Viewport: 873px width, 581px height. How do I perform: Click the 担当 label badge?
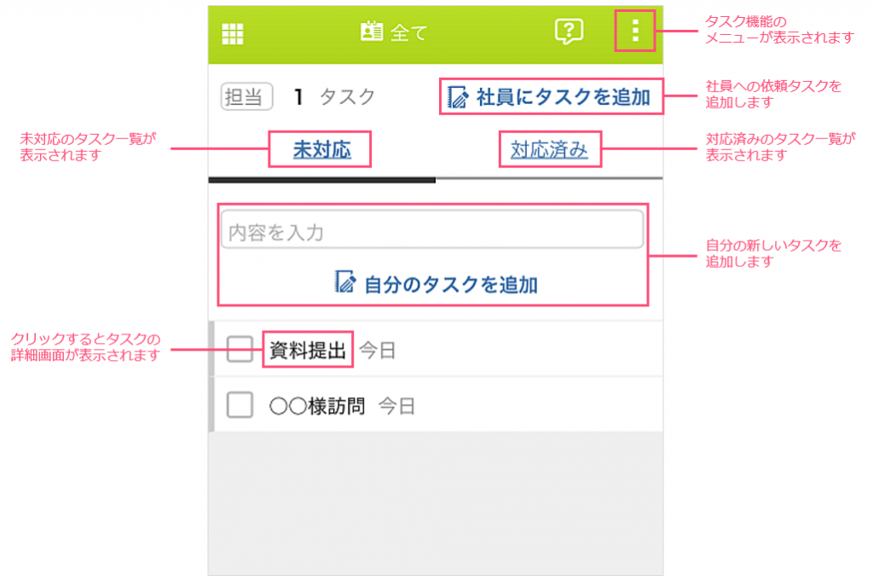tap(246, 96)
